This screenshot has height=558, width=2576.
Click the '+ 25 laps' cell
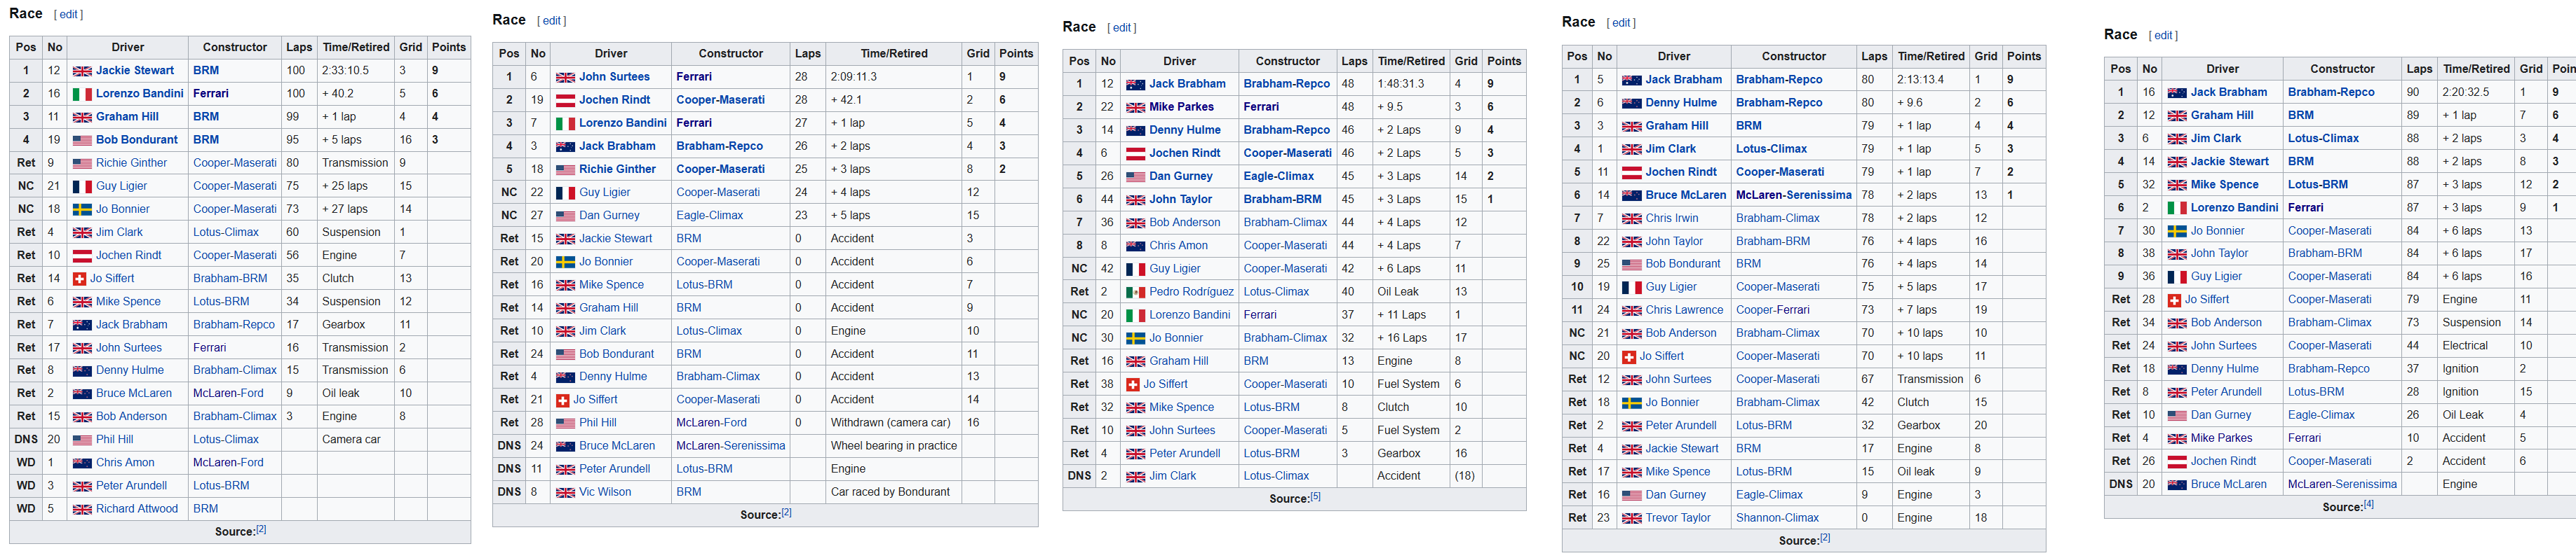pos(356,187)
